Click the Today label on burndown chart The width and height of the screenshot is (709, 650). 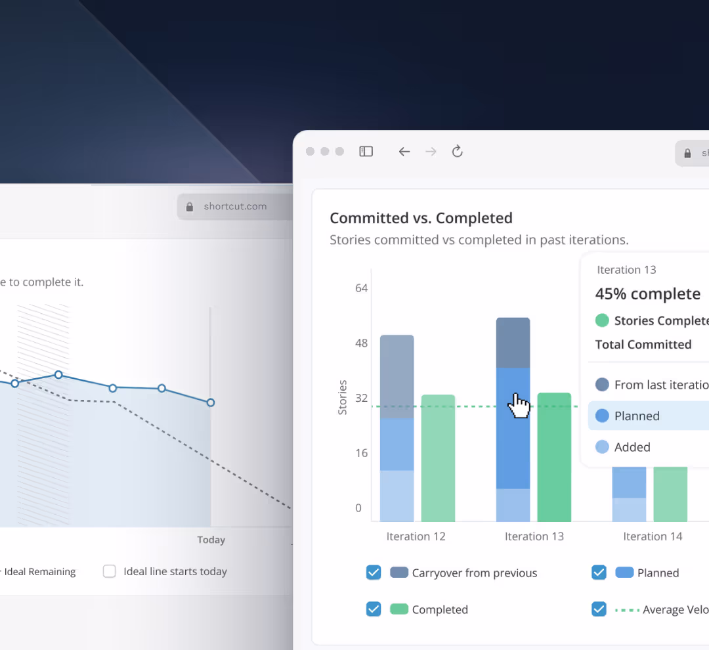(211, 540)
